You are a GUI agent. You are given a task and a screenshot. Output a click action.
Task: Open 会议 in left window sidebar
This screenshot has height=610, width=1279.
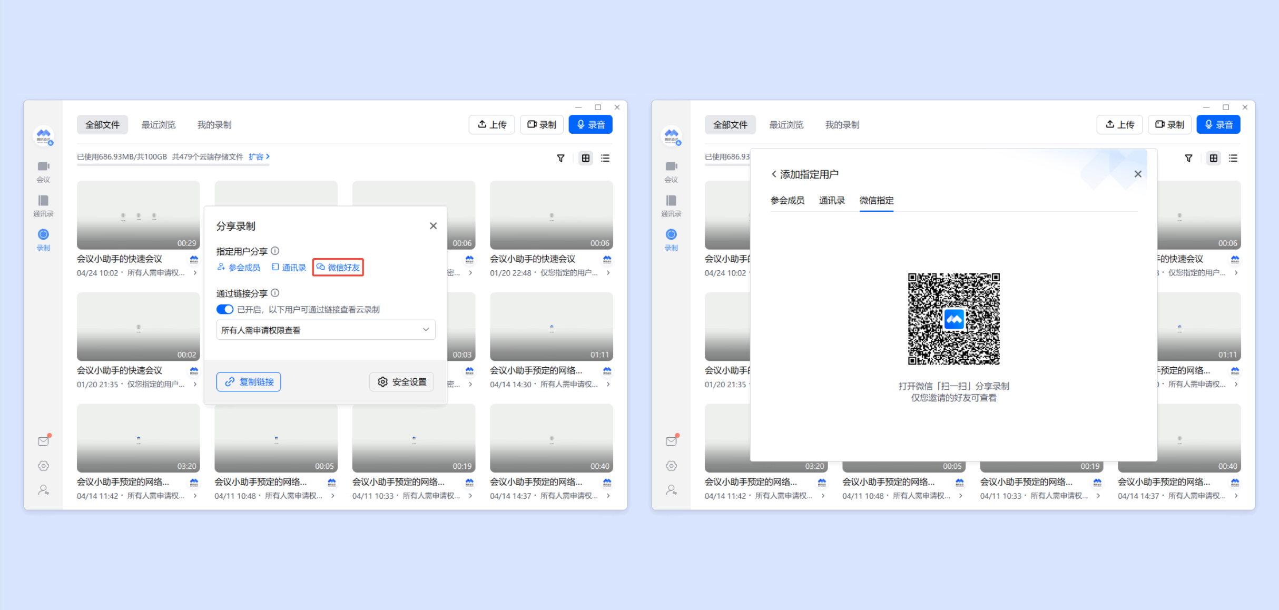(43, 172)
